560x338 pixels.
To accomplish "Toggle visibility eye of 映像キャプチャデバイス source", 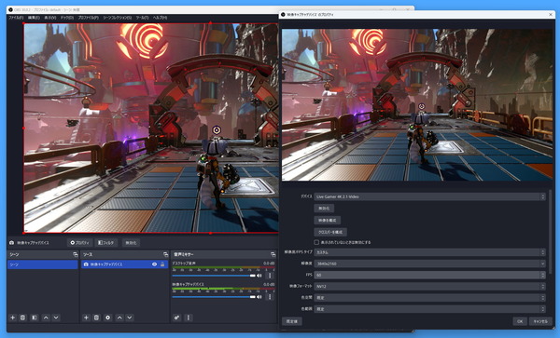I will click(x=154, y=264).
